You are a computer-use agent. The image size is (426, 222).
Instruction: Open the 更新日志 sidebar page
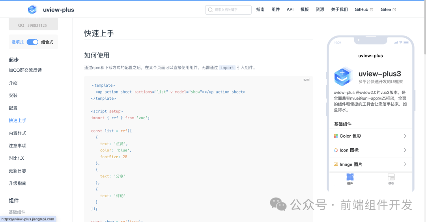[17, 171]
